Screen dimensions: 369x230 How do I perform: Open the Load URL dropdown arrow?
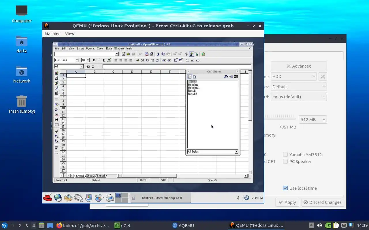tap(117, 54)
